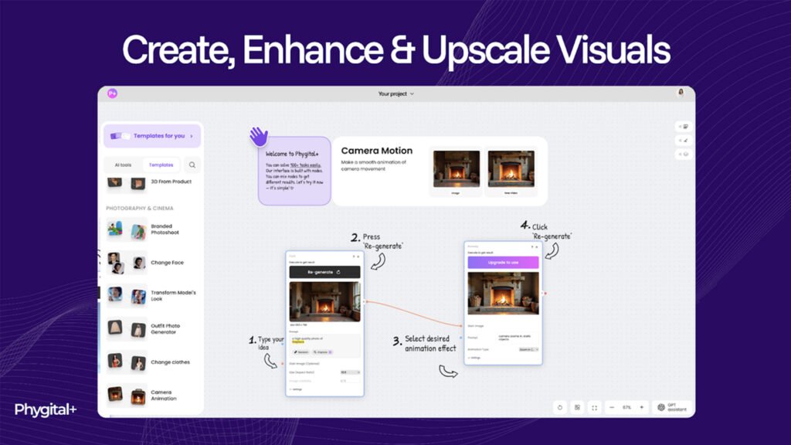This screenshot has width=791, height=445.
Task: Open the Your project dropdown
Action: point(395,93)
